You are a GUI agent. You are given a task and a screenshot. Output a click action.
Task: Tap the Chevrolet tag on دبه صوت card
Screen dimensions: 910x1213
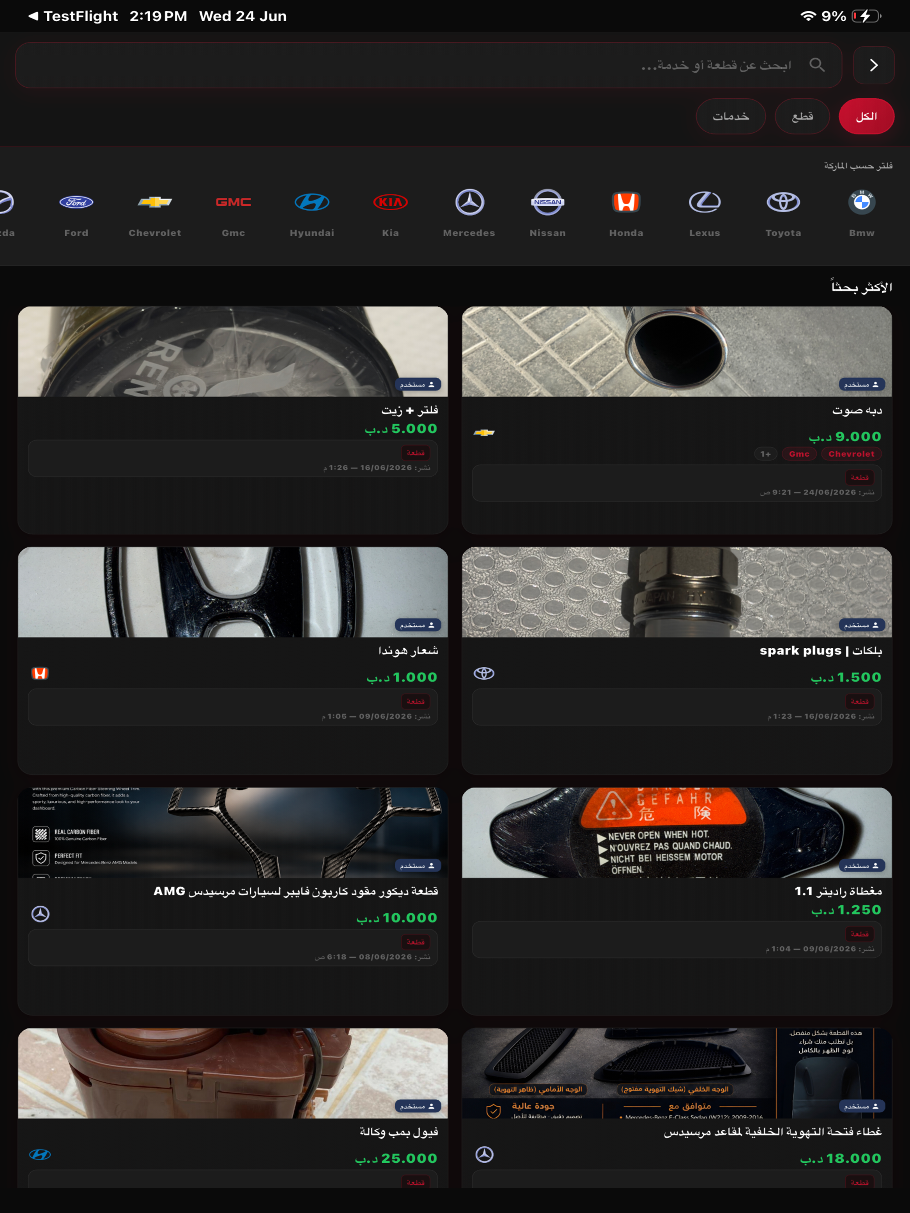[851, 454]
